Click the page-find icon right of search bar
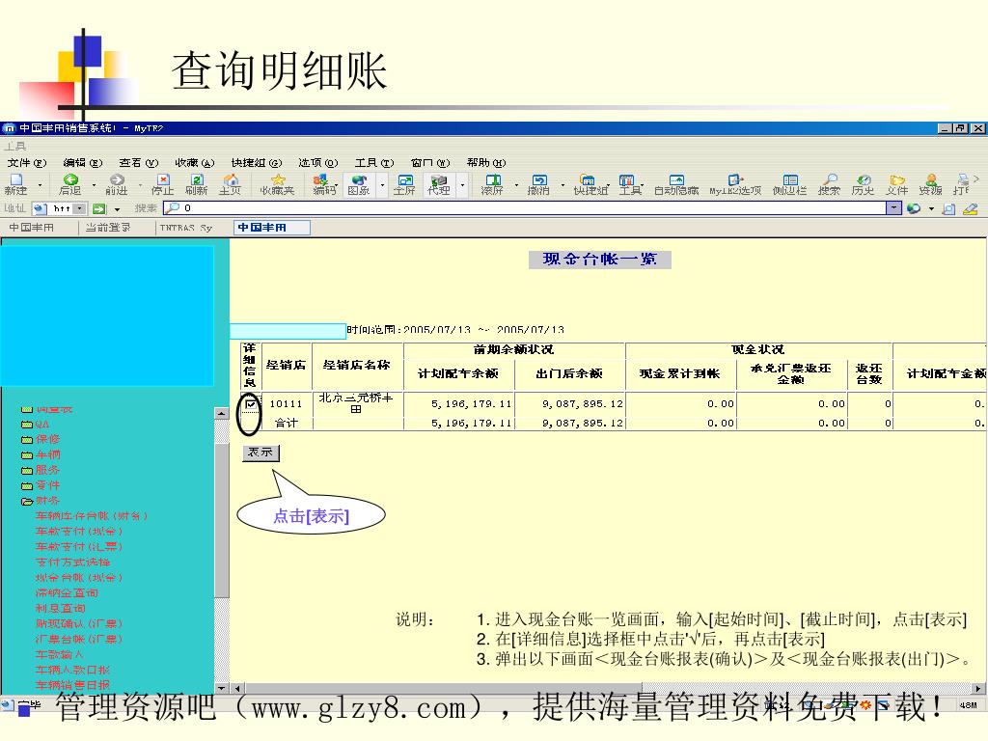The width and height of the screenshot is (988, 741). (949, 208)
